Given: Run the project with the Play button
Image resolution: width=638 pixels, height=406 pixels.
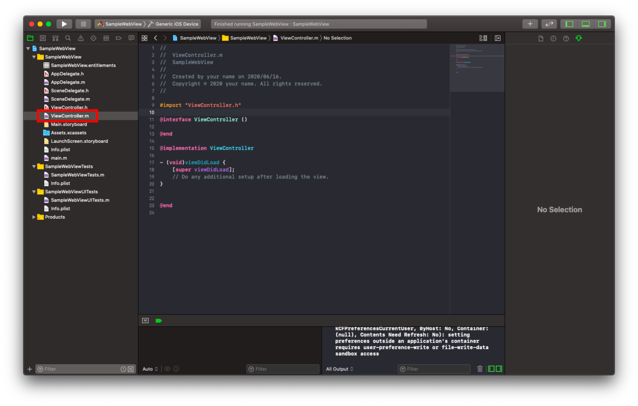Looking at the screenshot, I should [64, 24].
